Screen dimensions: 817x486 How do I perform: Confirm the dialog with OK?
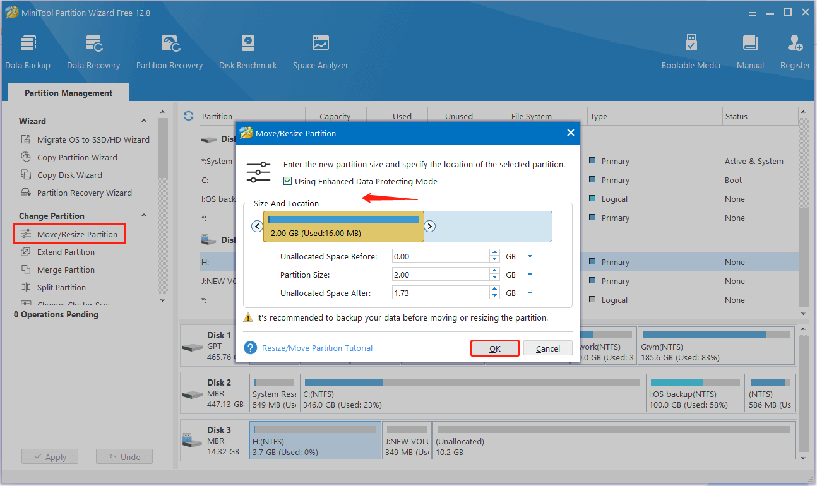tap(495, 348)
